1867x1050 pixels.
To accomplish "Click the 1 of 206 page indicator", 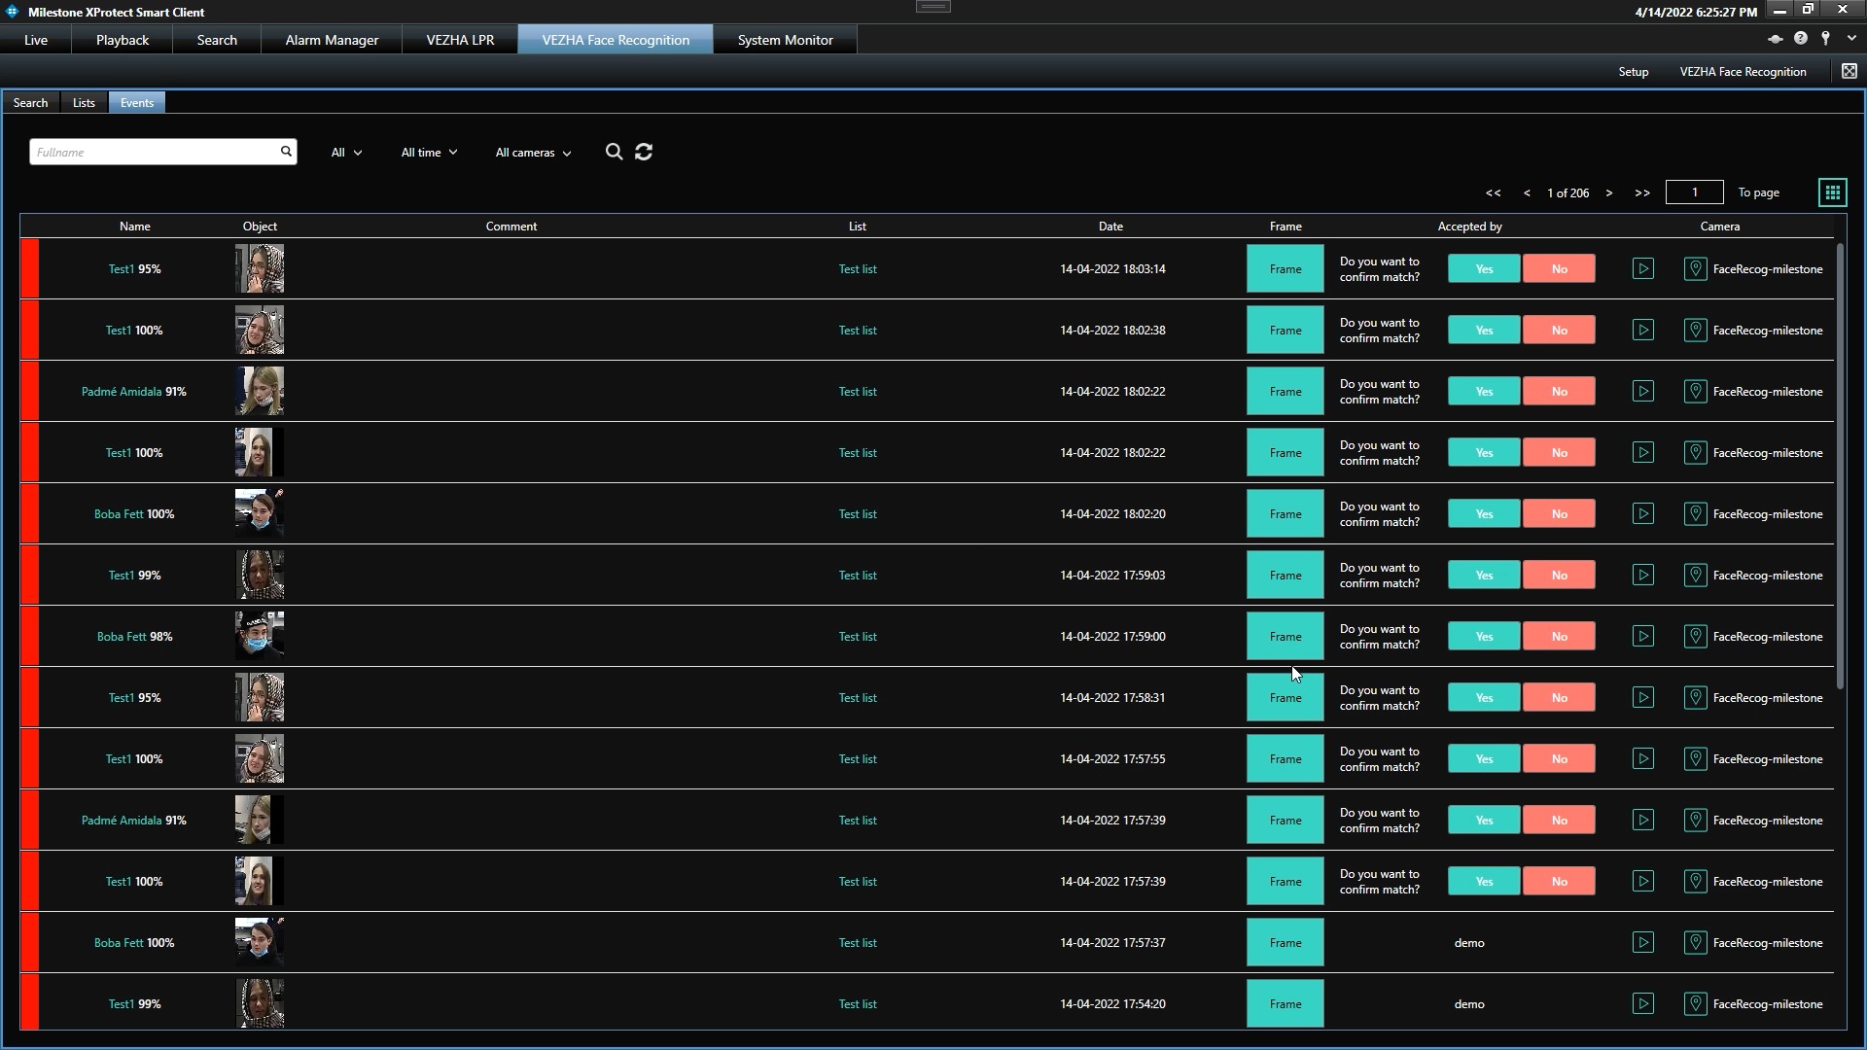I will click(x=1568, y=192).
